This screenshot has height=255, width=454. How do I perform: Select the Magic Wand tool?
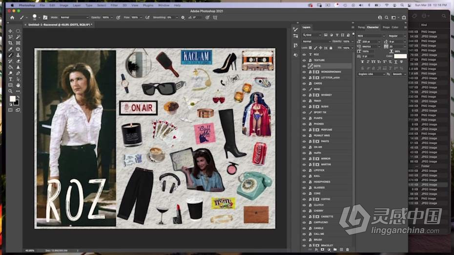18,37
